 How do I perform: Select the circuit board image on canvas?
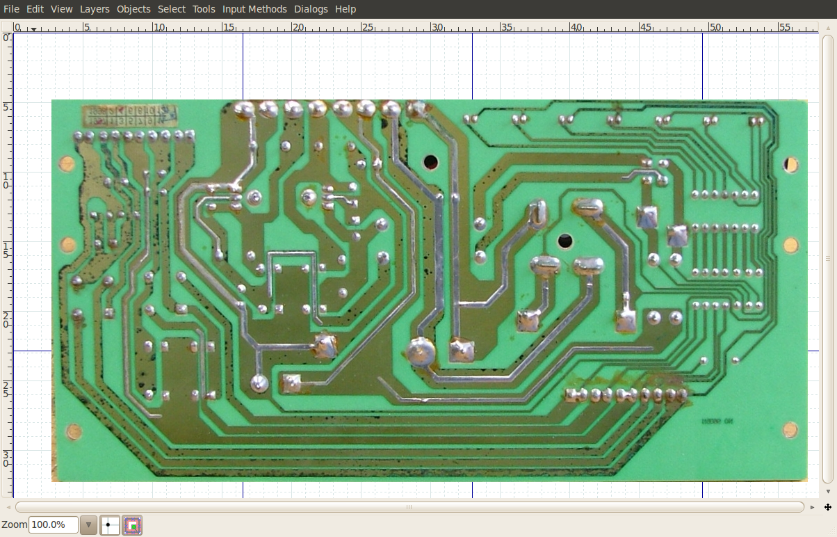click(429, 290)
